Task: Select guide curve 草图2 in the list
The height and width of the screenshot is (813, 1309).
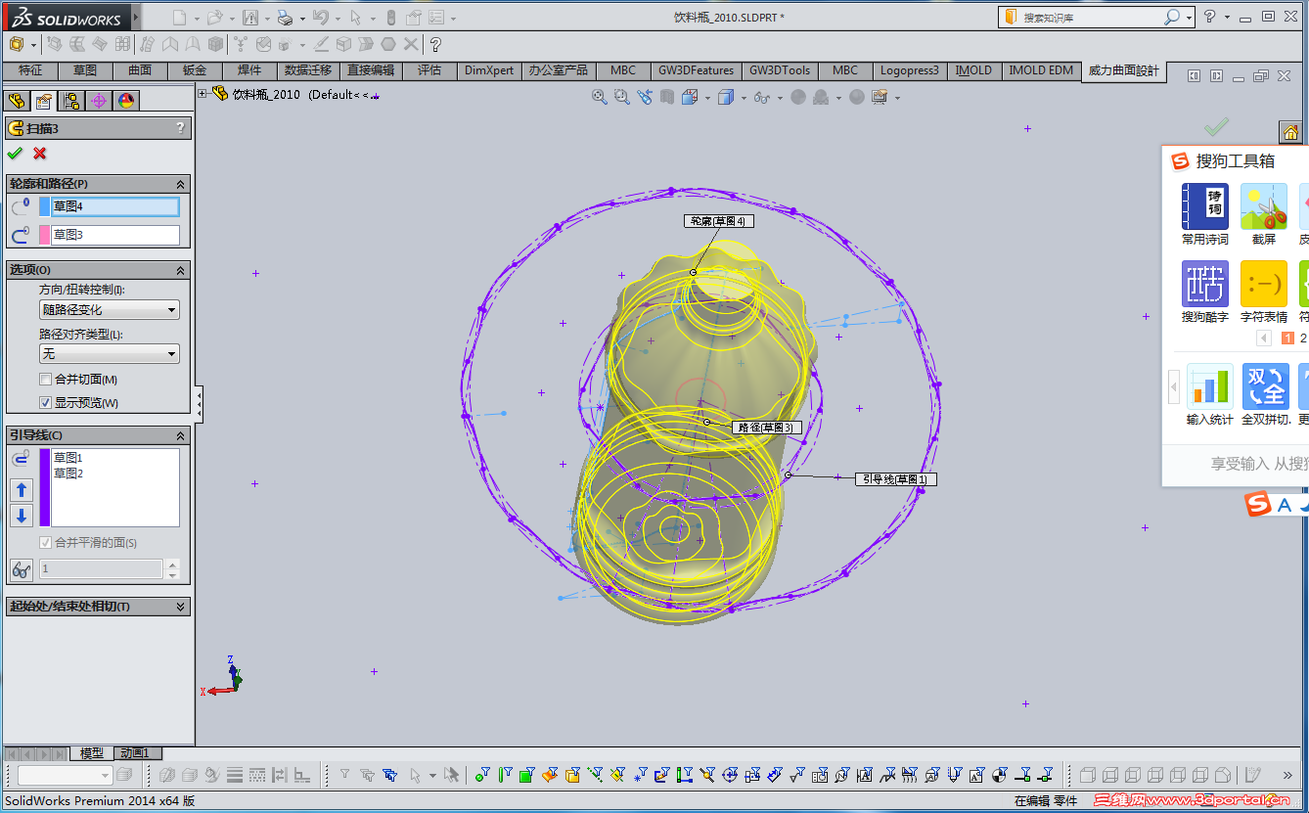Action: coord(68,474)
